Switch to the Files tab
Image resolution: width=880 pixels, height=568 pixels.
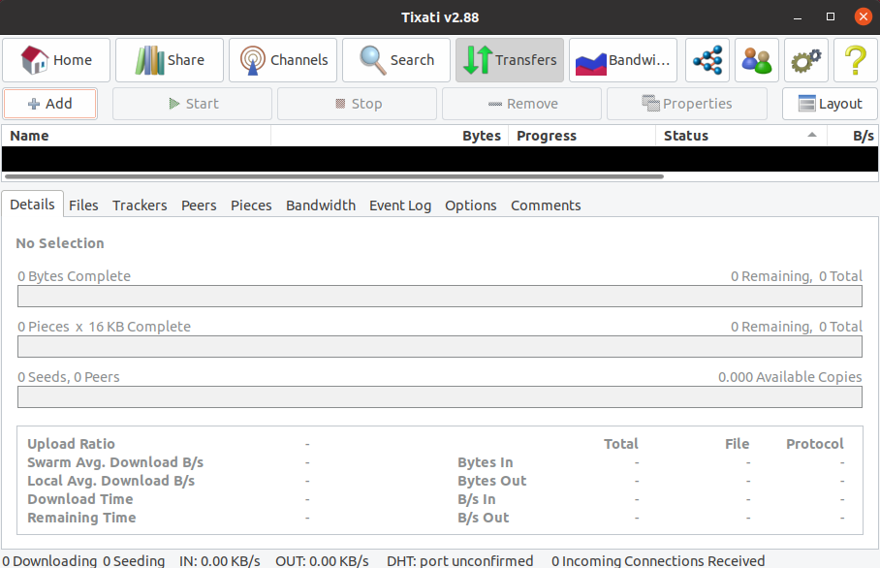point(83,205)
